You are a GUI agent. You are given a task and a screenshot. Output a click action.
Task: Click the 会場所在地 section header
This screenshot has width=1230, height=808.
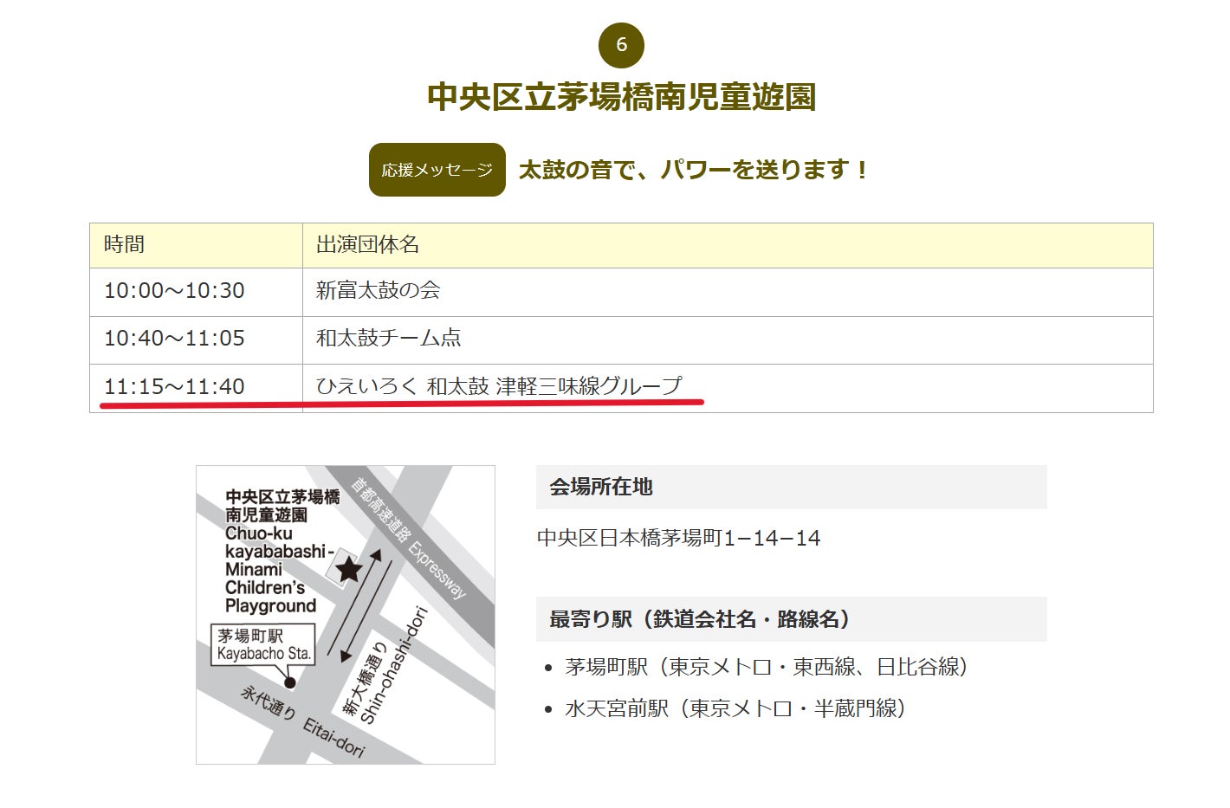(601, 487)
